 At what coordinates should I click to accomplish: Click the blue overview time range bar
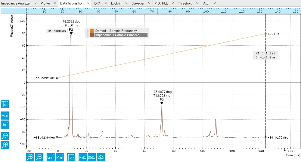[x=151, y=11]
